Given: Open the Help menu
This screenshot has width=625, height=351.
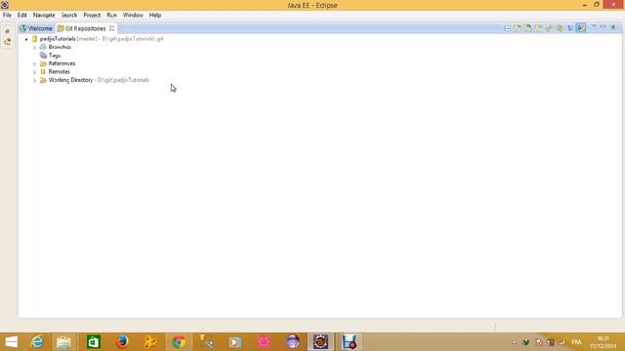Looking at the screenshot, I should [x=155, y=16].
